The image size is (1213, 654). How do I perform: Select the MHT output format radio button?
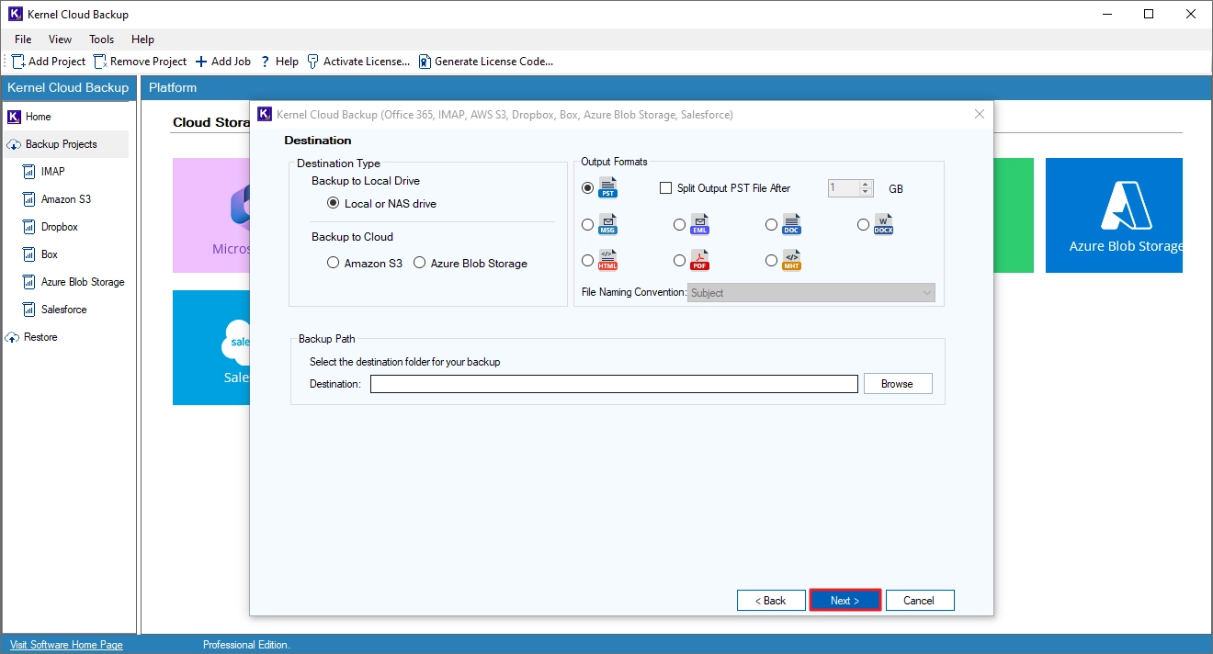pos(771,261)
